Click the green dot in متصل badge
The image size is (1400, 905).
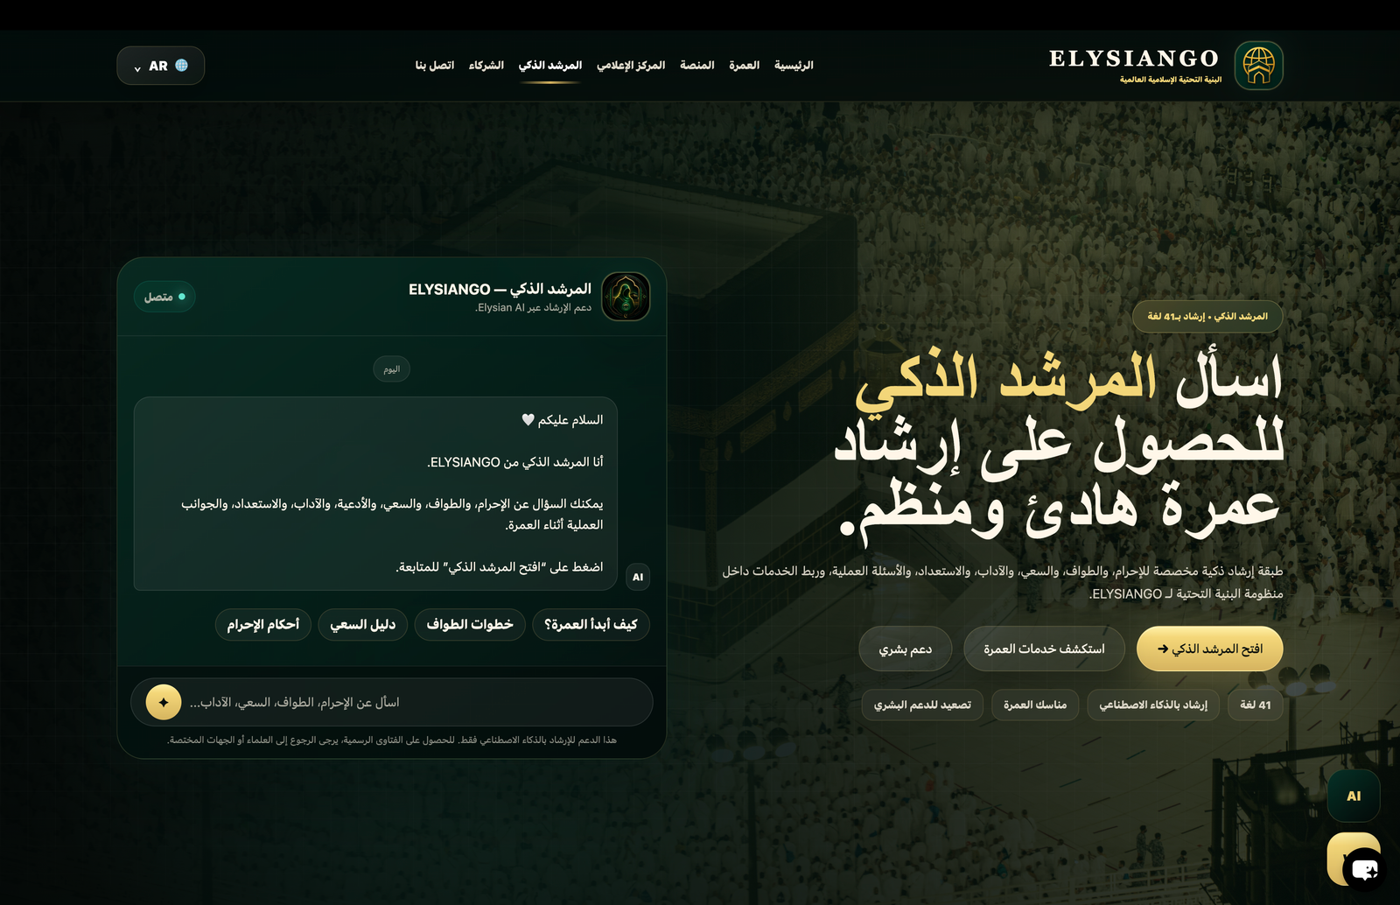(182, 297)
